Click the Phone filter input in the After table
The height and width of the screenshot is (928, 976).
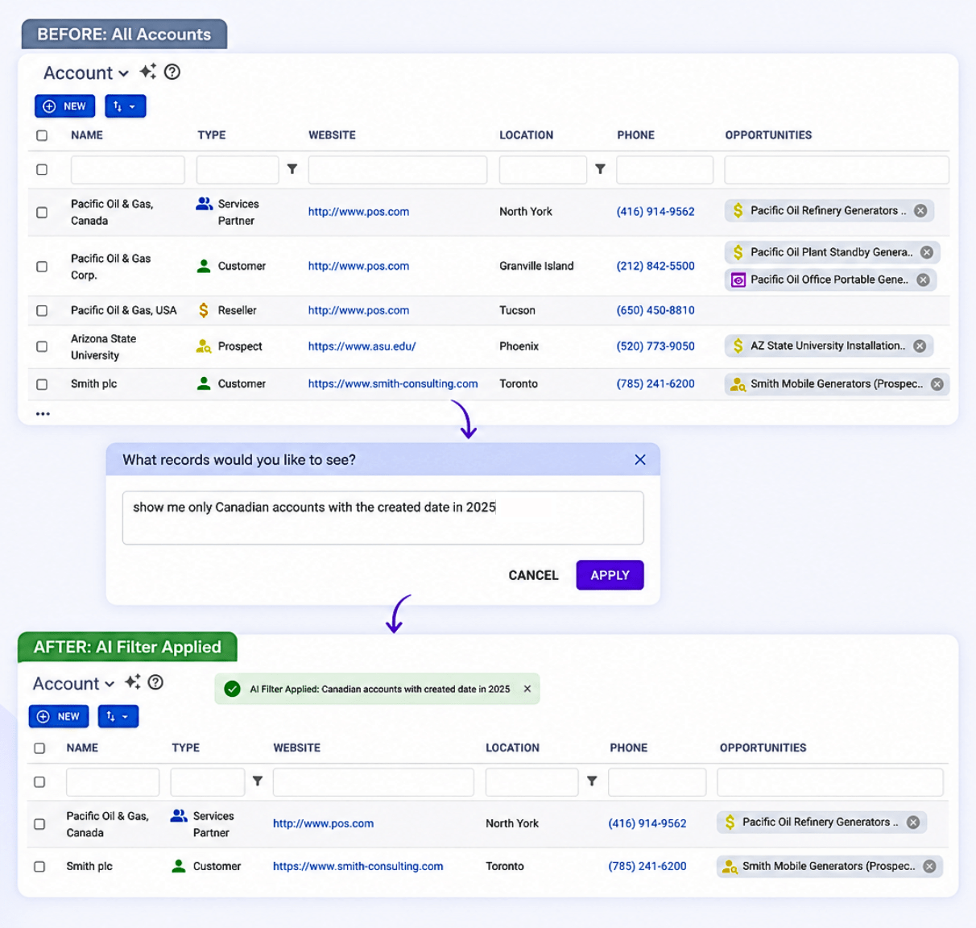(657, 782)
